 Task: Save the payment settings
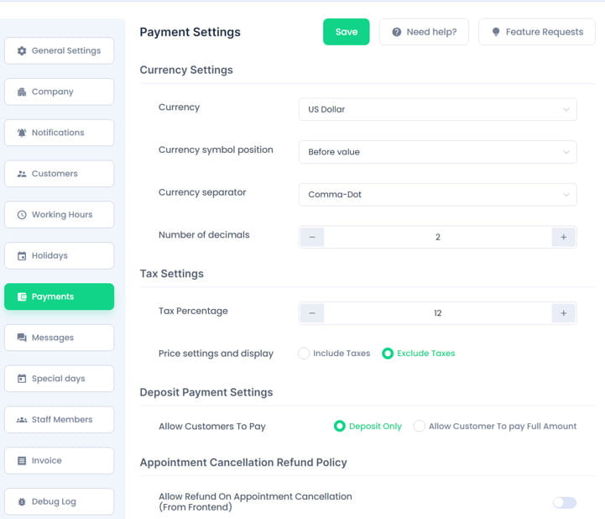[x=346, y=32]
